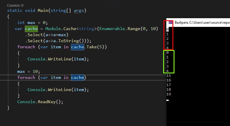Click the '.Select(a=>a+max)' line

point(47,35)
